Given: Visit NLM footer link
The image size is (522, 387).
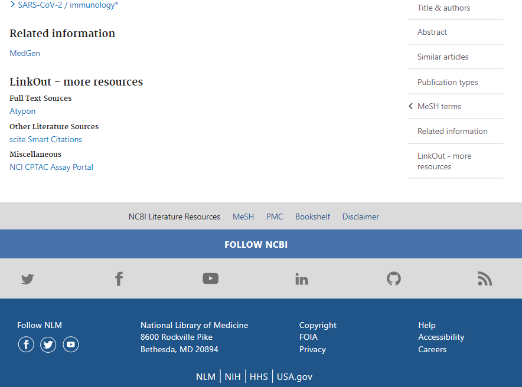Looking at the screenshot, I should [205, 377].
